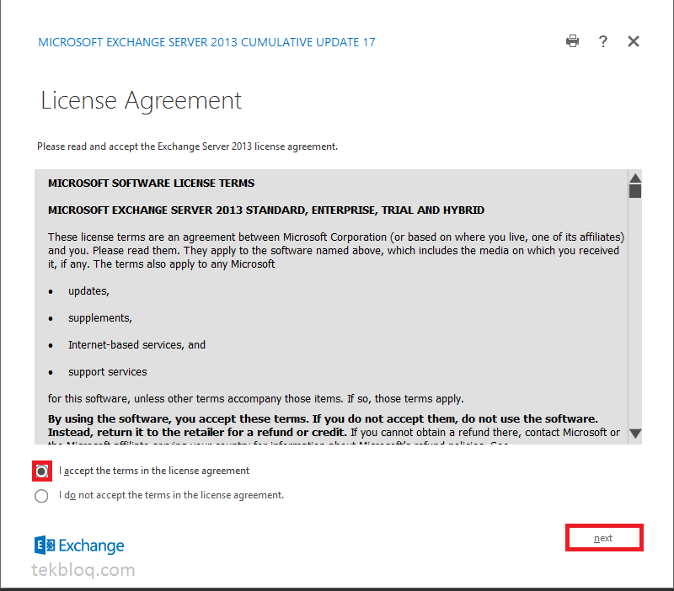Screen dimensions: 674x591
Task: Click the updates, bullet item
Action: [89, 291]
